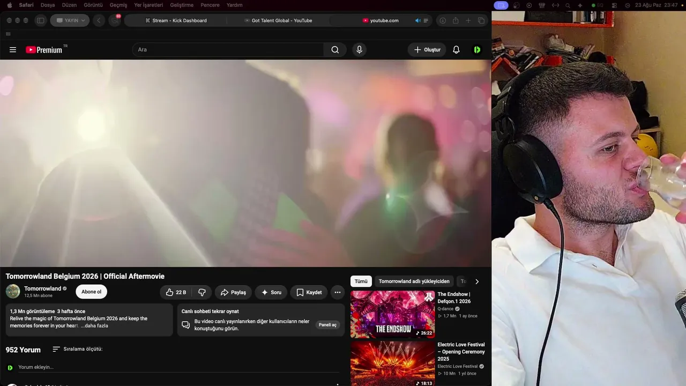Open the Q-dance channel name
This screenshot has height=386, width=686.
pos(445,309)
